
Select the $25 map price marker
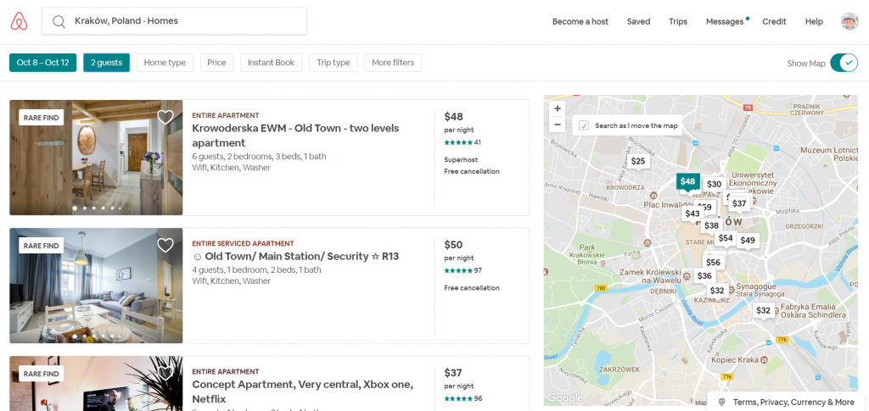pyautogui.click(x=638, y=161)
